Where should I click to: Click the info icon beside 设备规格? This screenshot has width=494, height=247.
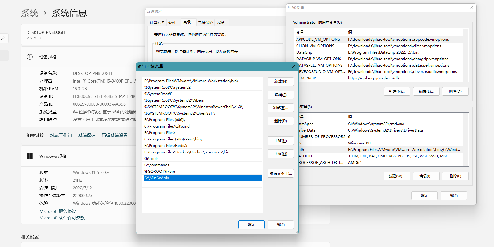(x=30, y=57)
